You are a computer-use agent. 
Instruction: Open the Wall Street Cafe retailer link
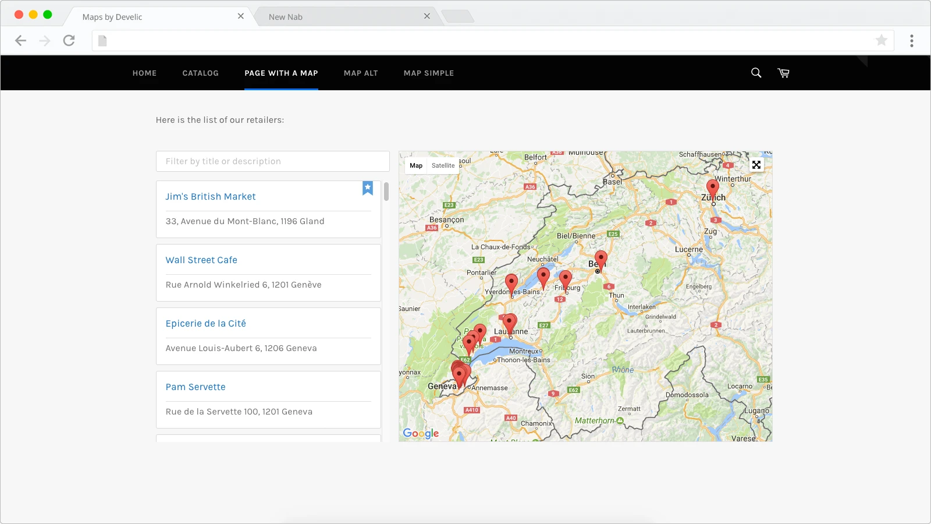(x=201, y=260)
